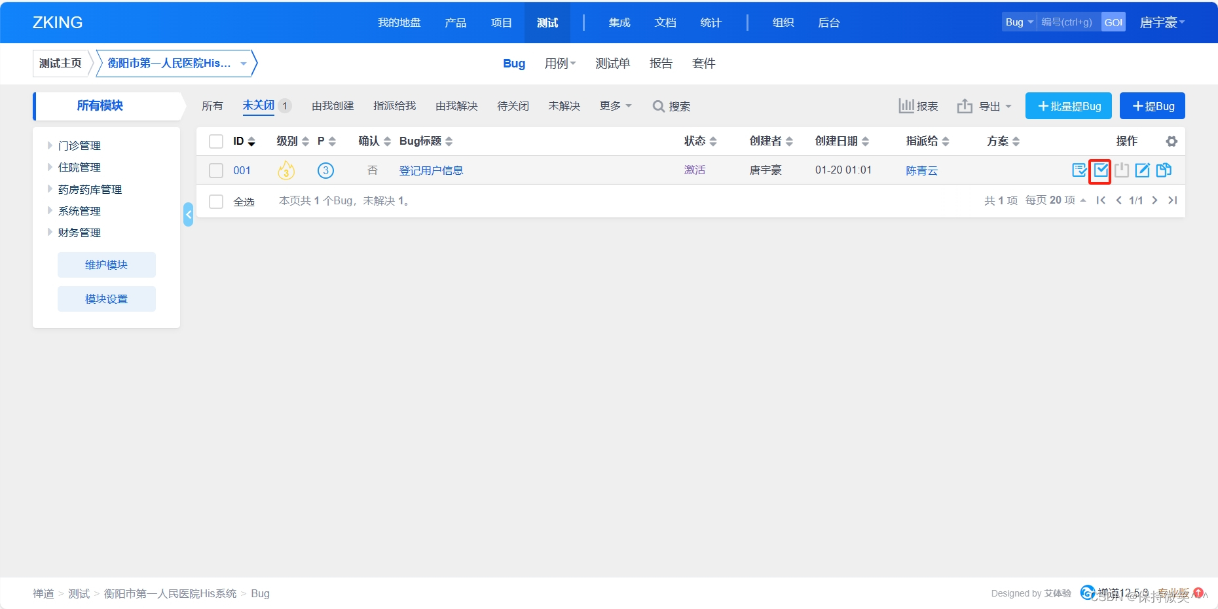
Task: Click the priority 3 circle icon
Action: [325, 170]
